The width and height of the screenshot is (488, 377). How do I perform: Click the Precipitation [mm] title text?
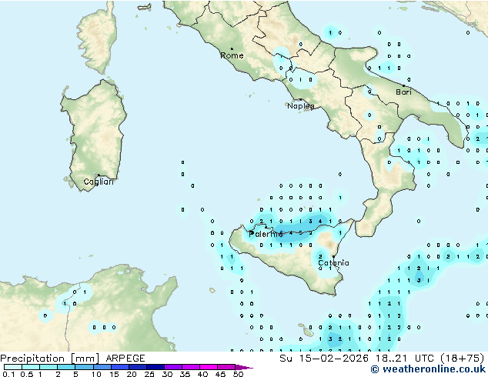50,359
